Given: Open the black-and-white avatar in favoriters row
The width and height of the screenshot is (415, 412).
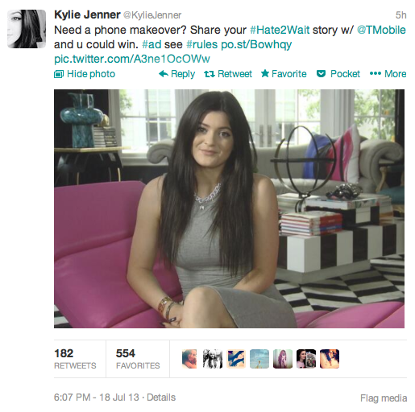Looking at the screenshot, I should tap(213, 359).
